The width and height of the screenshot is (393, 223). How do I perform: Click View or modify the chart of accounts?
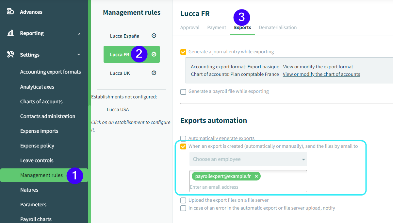(321, 74)
